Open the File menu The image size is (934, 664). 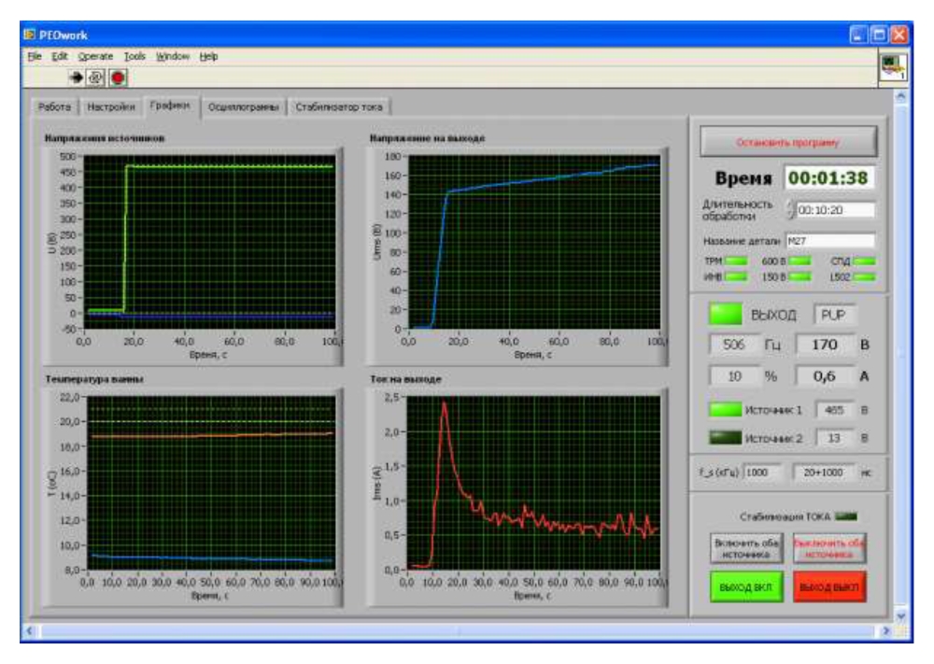(x=35, y=57)
